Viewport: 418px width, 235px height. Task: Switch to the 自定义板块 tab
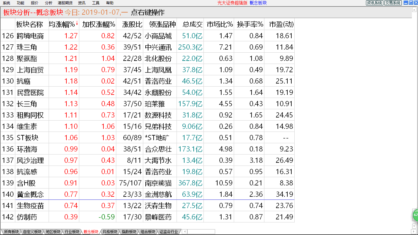pyautogui.click(x=32, y=232)
